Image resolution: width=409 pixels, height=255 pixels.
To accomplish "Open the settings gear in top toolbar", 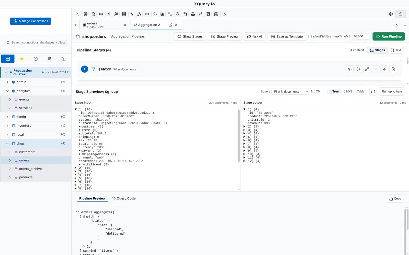I will [391, 14].
